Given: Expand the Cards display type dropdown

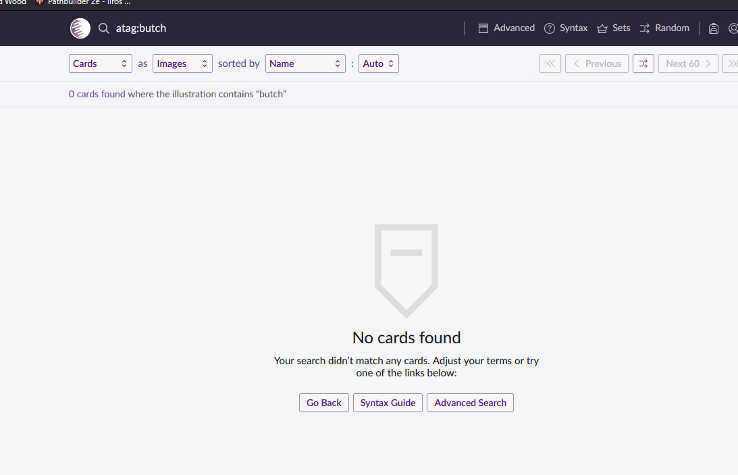Looking at the screenshot, I should (101, 64).
